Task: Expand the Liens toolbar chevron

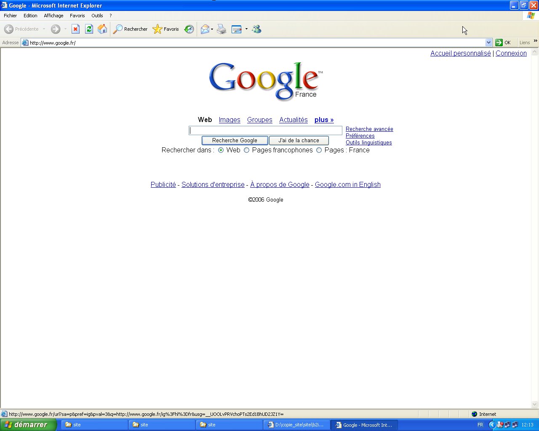Action: tap(535, 41)
